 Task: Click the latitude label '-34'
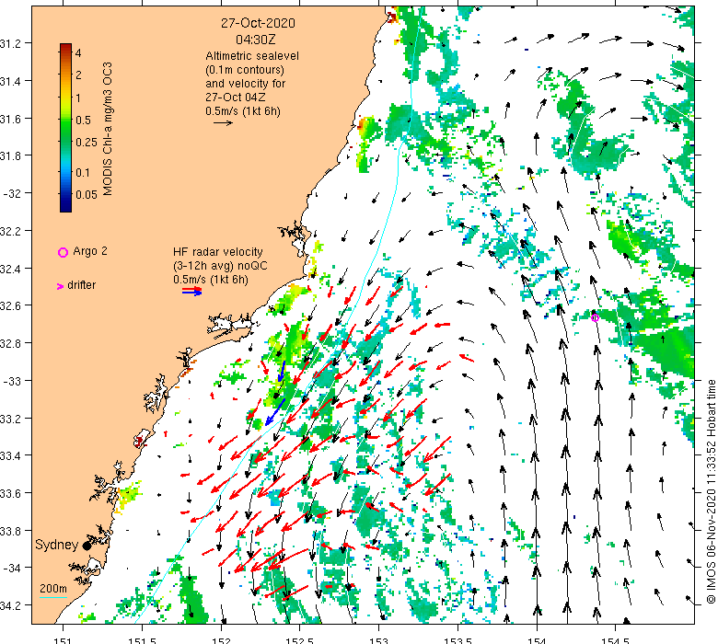(11, 568)
